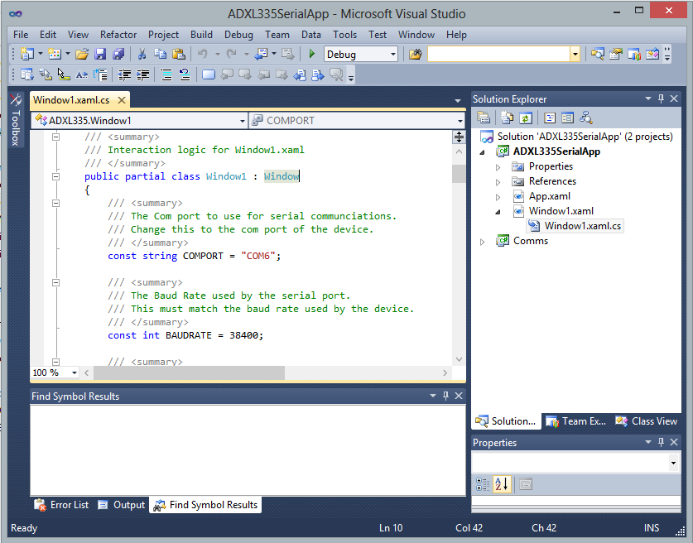693x543 pixels.
Task: Close the Find Symbol Results panel
Action: pyautogui.click(x=459, y=396)
